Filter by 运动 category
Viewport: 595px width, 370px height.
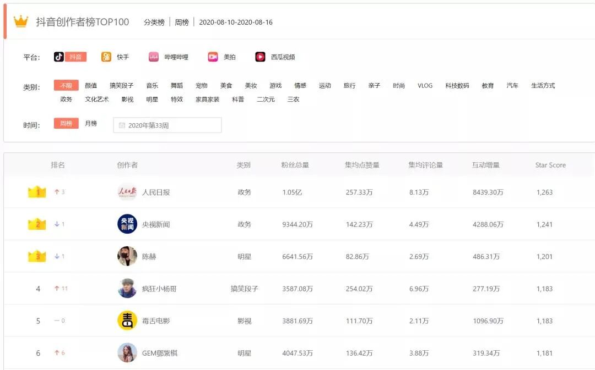325,86
